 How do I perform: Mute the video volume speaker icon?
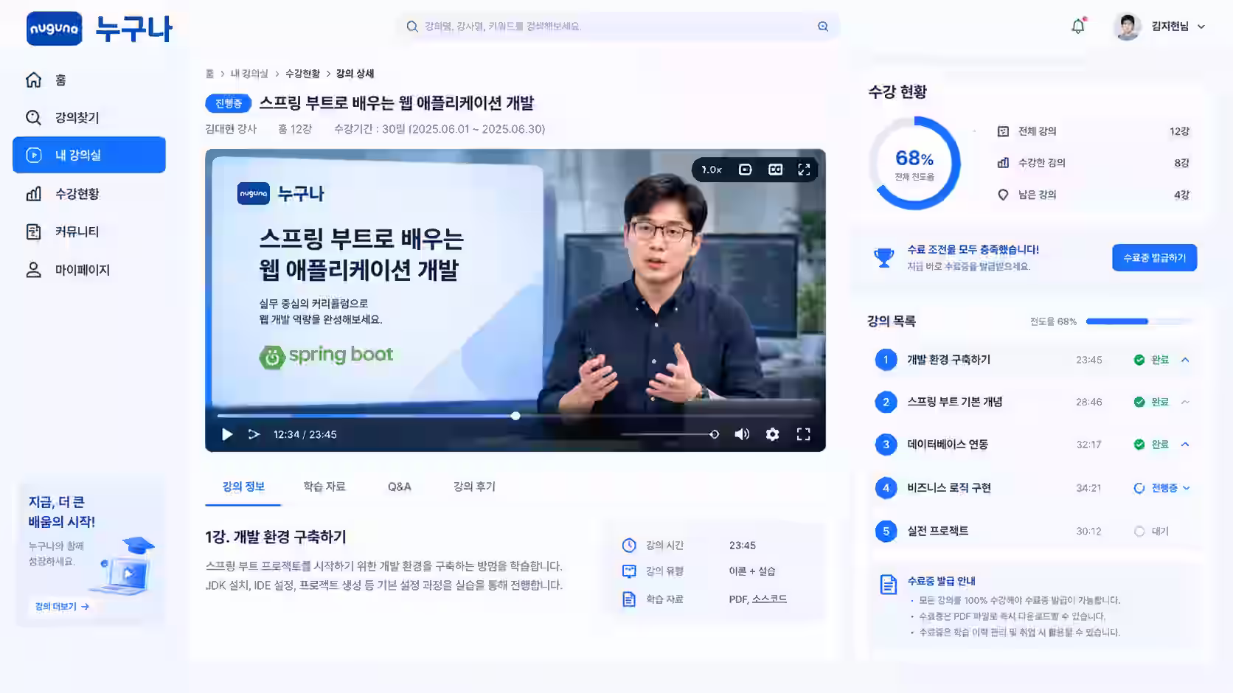click(742, 434)
